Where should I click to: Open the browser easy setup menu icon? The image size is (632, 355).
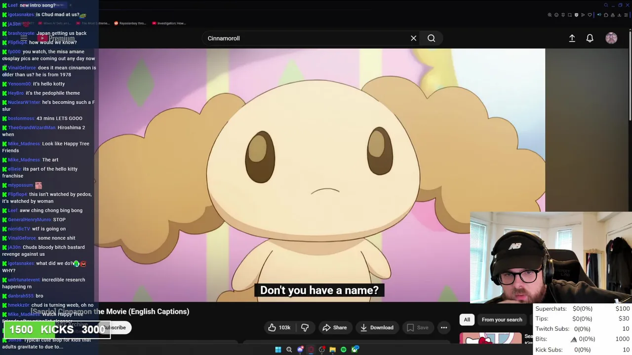[x=626, y=15]
